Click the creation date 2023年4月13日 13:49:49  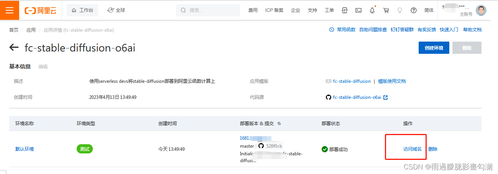click(x=113, y=97)
